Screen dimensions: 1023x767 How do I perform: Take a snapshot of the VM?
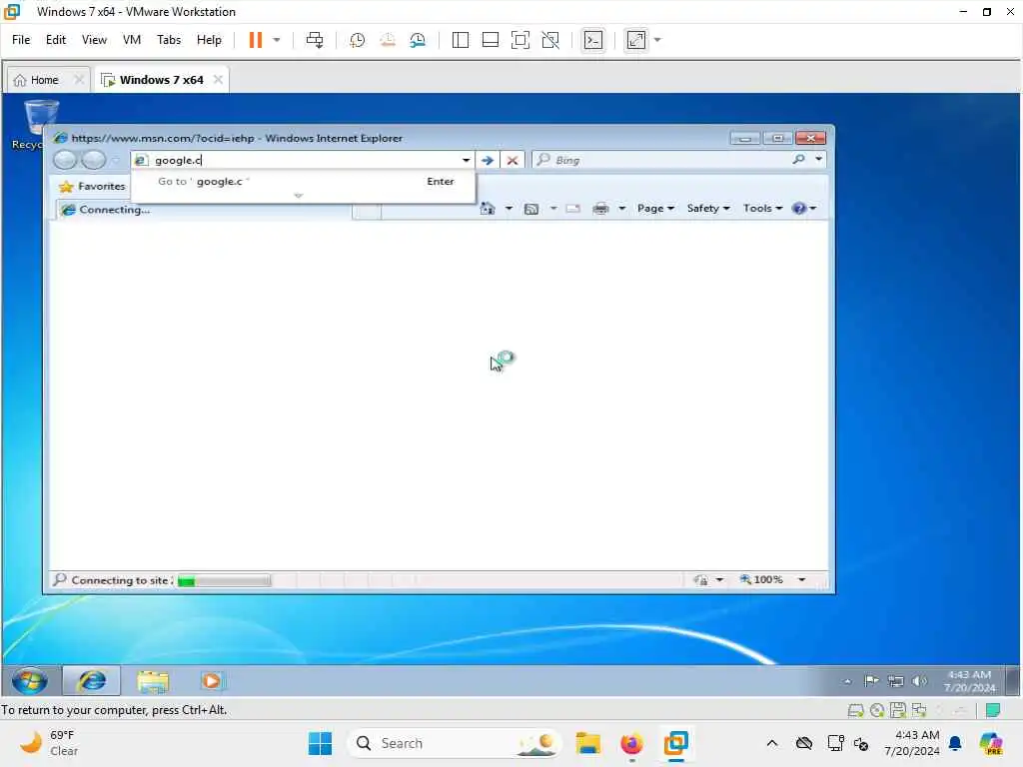357,40
